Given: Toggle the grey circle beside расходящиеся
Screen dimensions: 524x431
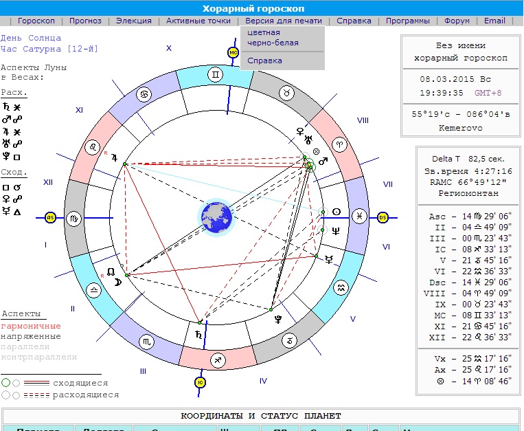Looking at the screenshot, I should pos(6,395).
